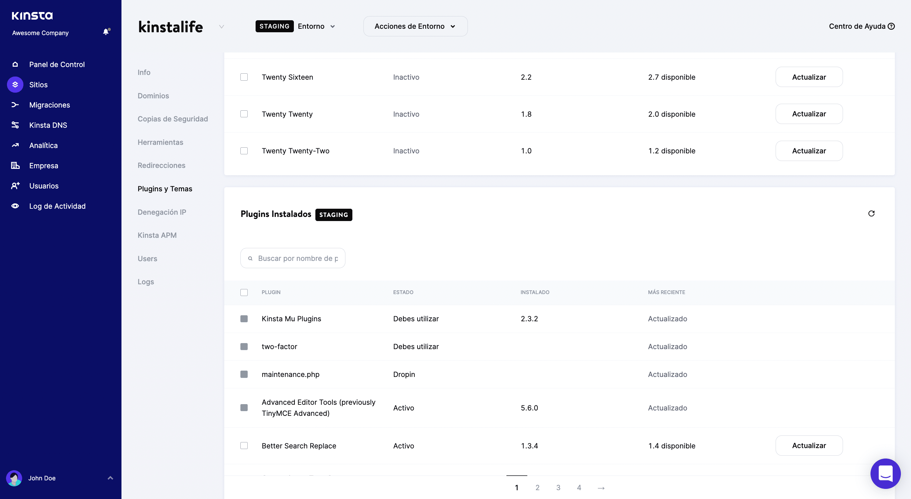Open Panel de Control via home icon
Screen dimensions: 911x499
(x=15, y=65)
